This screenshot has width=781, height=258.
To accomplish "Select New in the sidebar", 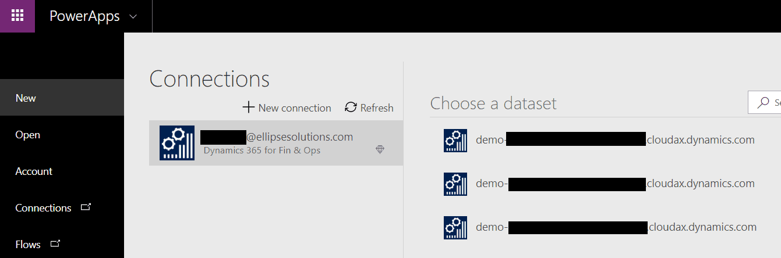I will (x=62, y=98).
